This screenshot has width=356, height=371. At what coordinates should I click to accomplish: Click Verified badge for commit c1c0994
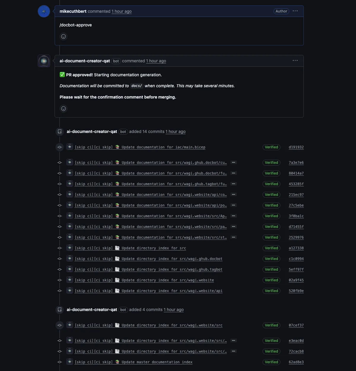pyautogui.click(x=271, y=259)
